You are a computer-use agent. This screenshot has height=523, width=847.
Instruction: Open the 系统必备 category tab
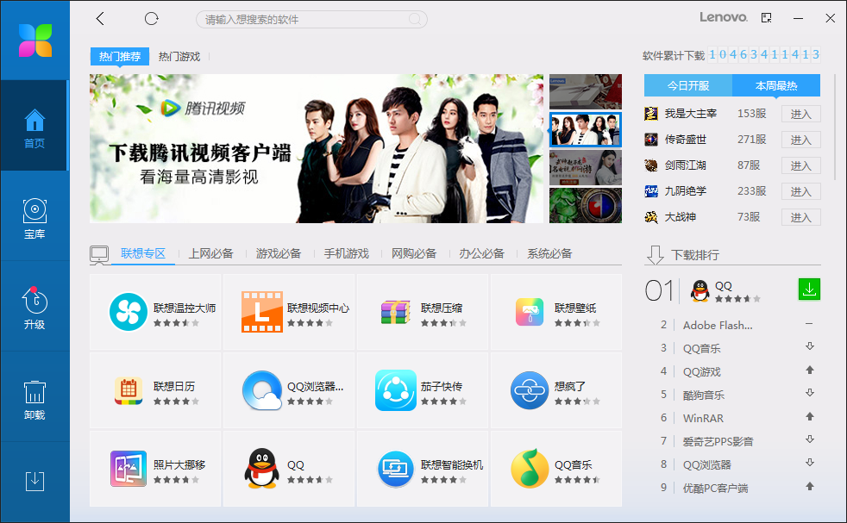[549, 253]
